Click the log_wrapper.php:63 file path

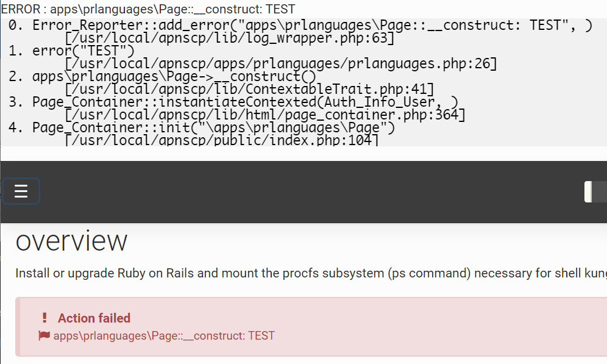229,38
